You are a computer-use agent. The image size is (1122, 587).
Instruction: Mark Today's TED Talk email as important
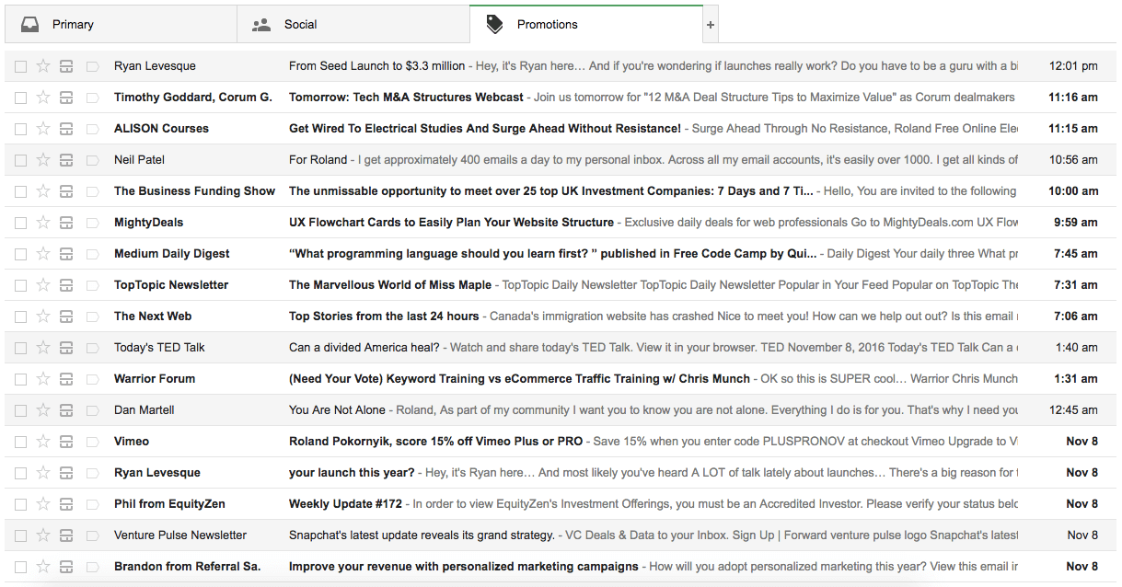[x=92, y=348]
